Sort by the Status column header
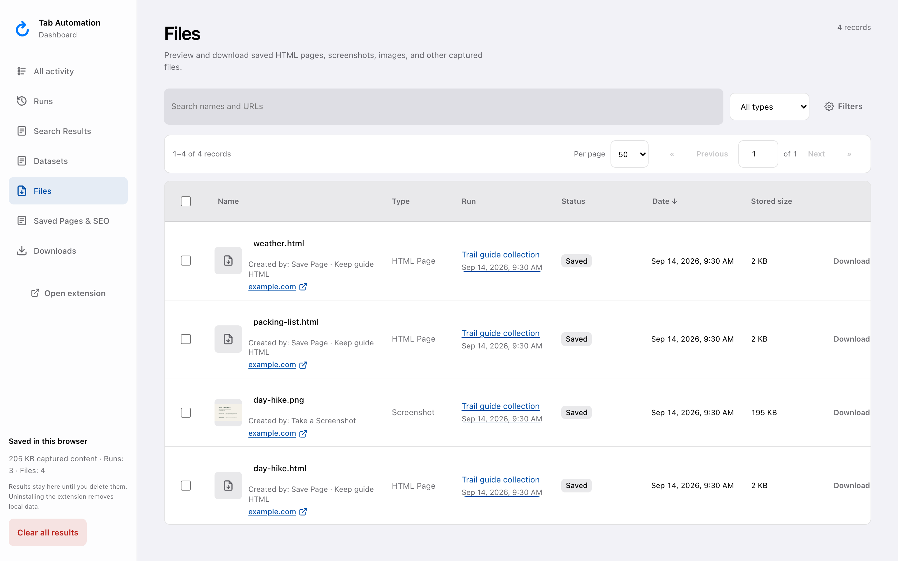This screenshot has height=561, width=898. (573, 201)
